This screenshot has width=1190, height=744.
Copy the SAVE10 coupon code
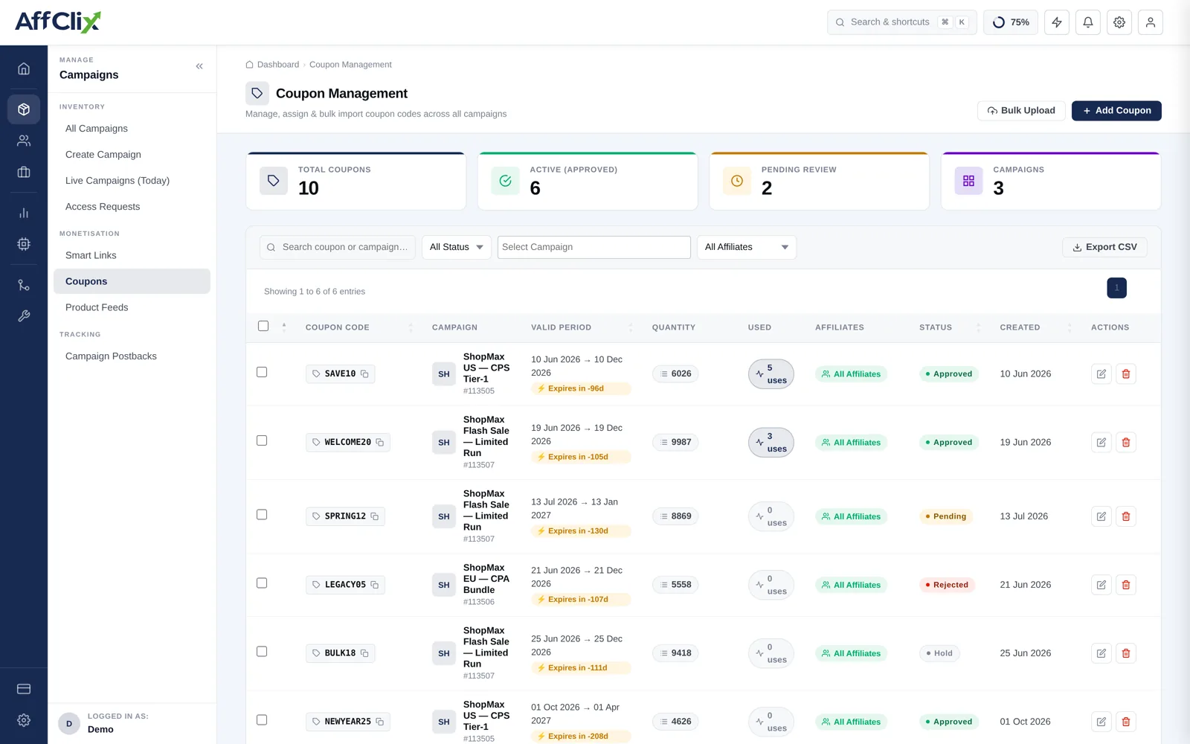coord(364,373)
